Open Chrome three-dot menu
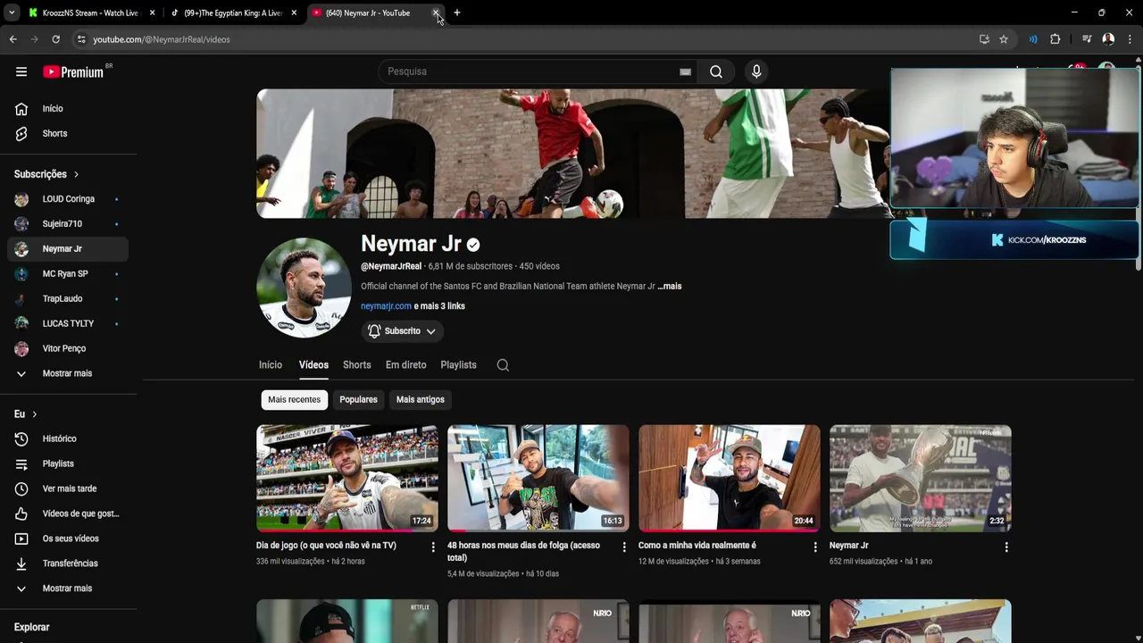 pyautogui.click(x=1130, y=39)
